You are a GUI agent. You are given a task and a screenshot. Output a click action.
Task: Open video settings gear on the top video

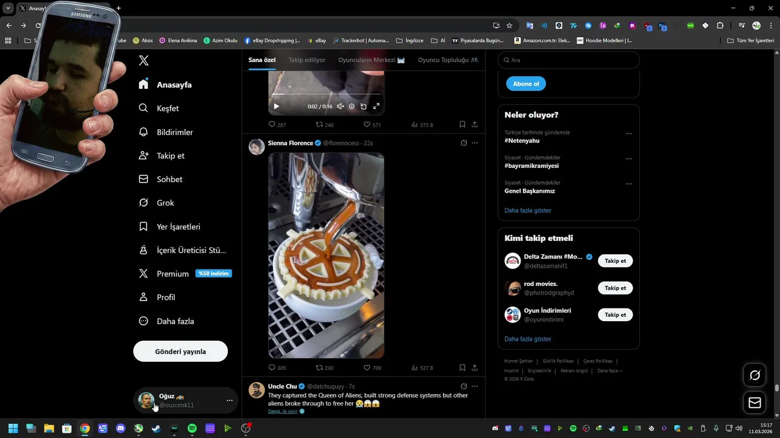(x=352, y=106)
